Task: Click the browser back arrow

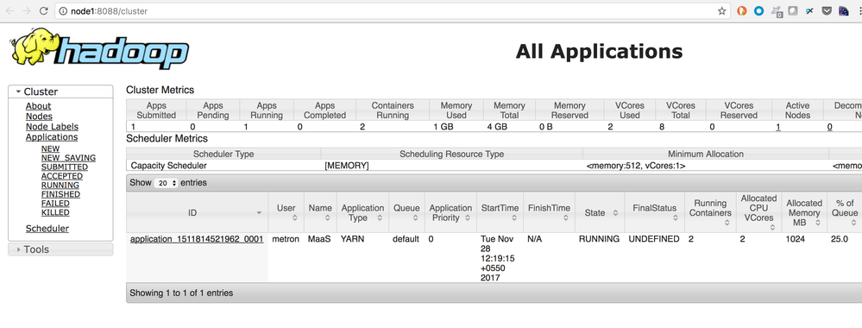Action: pyautogui.click(x=9, y=11)
